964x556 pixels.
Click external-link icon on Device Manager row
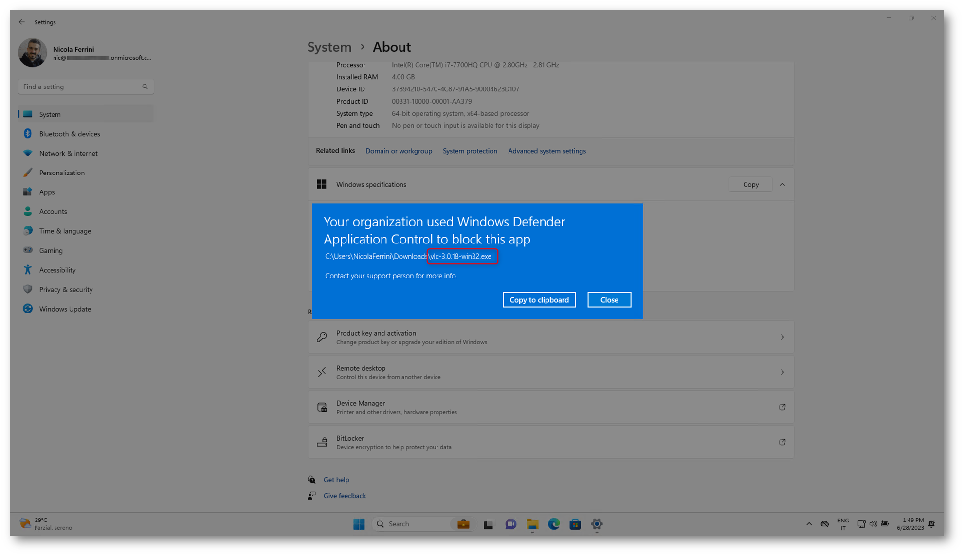[782, 407]
